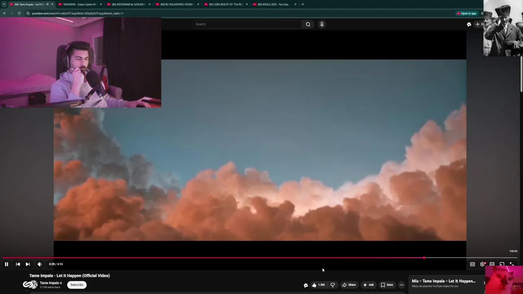523x294 pixels.
Task: Open the Create plus button
Action: (479, 24)
